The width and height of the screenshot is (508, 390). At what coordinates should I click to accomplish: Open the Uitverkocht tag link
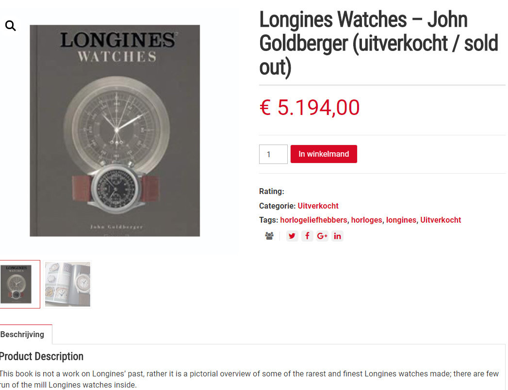[441, 220]
